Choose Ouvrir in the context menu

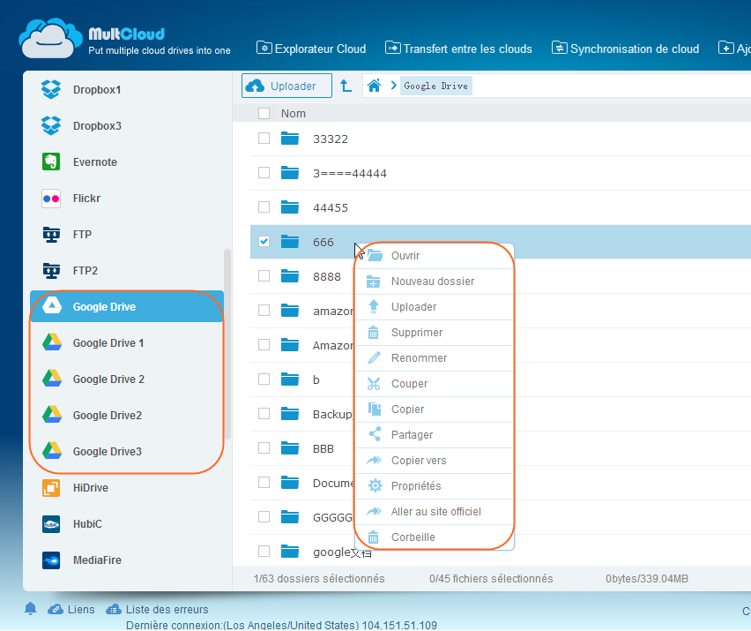click(x=434, y=256)
